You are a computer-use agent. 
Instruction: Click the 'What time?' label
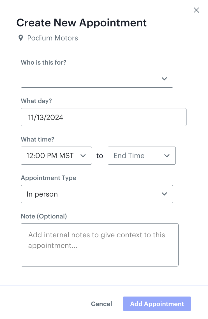click(37, 139)
